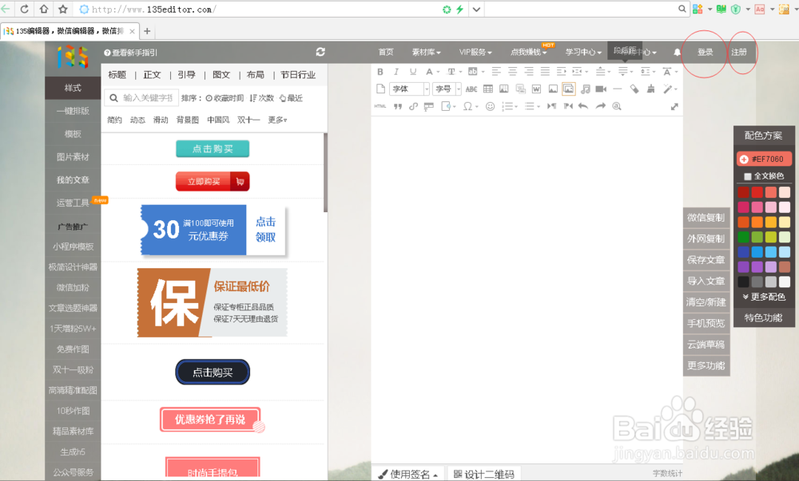Screen dimensions: 799x481
Task: Expand the 学习中心 menu
Action: click(x=583, y=53)
